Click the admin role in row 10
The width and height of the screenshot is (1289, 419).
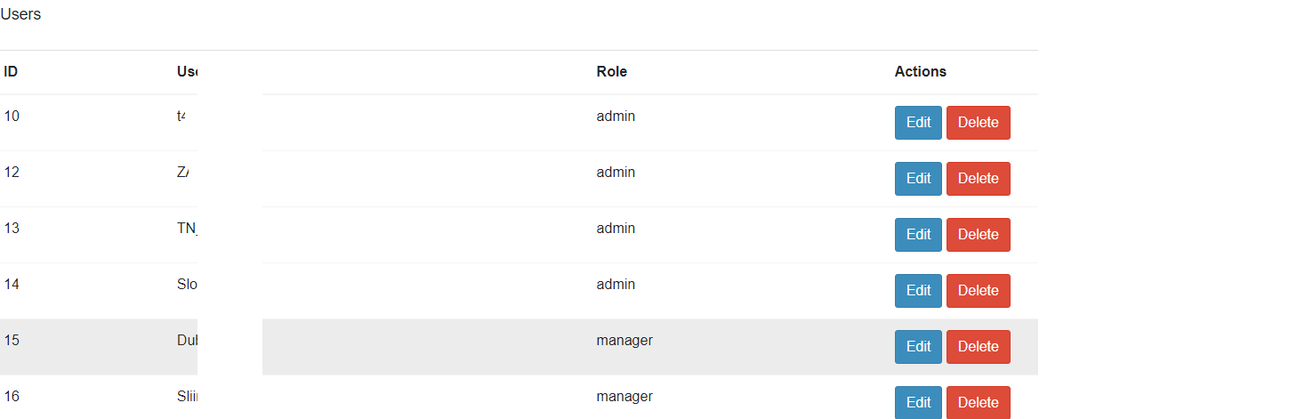616,117
